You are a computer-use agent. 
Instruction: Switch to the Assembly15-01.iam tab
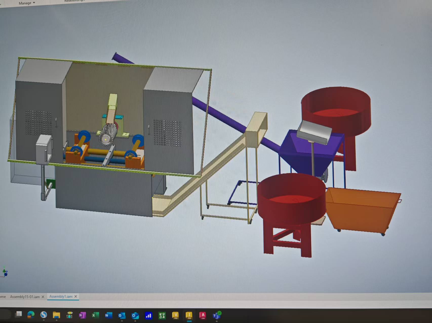pyautogui.click(x=25, y=297)
